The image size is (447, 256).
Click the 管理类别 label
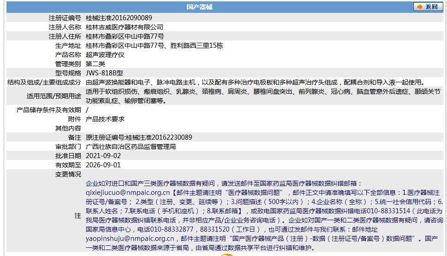click(x=68, y=64)
